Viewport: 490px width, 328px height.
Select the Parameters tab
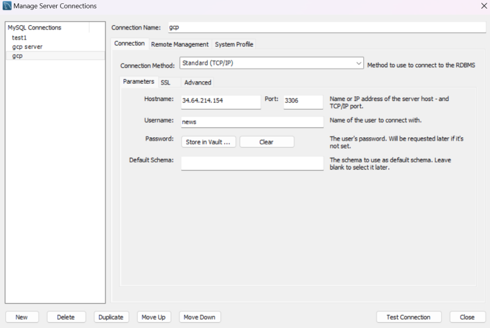(138, 82)
